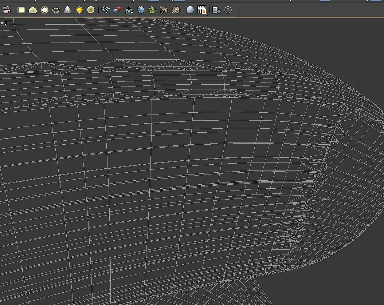Select the blue bumpy sphere icon
The image size is (384, 305).
[x=141, y=10]
